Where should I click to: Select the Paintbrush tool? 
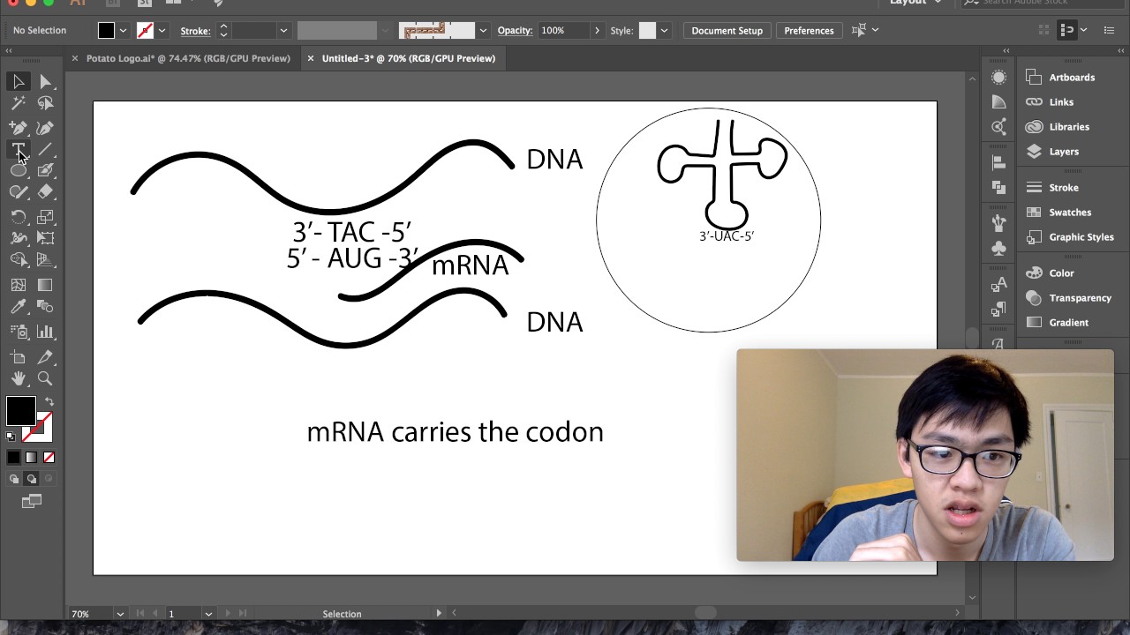[x=45, y=170]
